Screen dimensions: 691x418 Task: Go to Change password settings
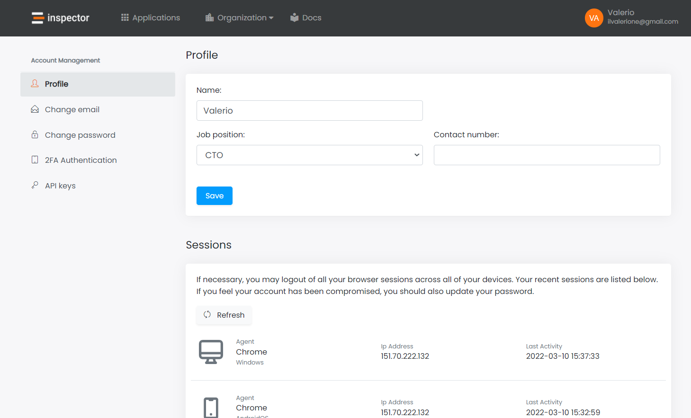pos(98,135)
